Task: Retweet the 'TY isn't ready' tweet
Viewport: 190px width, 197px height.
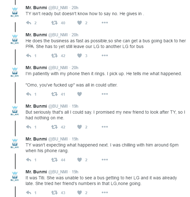Action: point(54,23)
